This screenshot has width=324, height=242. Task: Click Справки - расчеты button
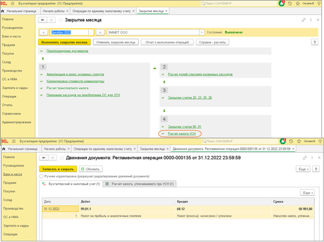[x=212, y=42]
